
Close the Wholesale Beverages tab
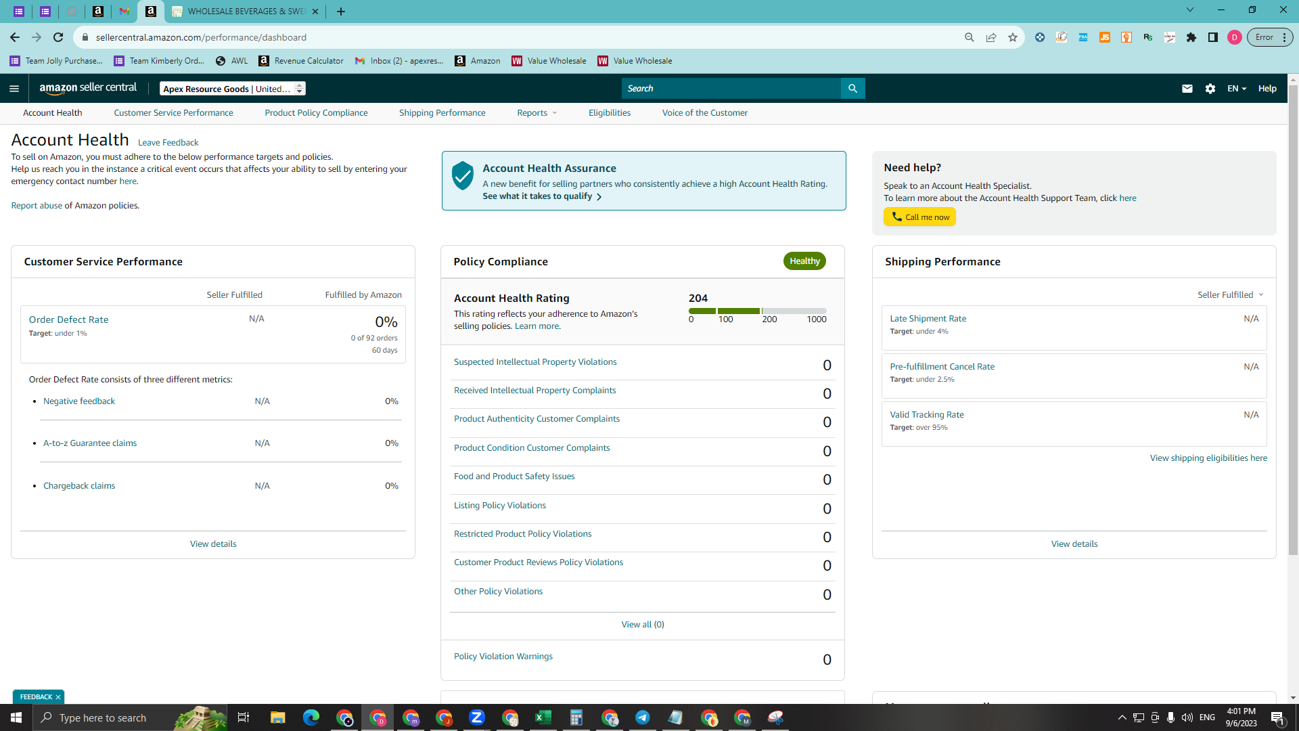315,12
